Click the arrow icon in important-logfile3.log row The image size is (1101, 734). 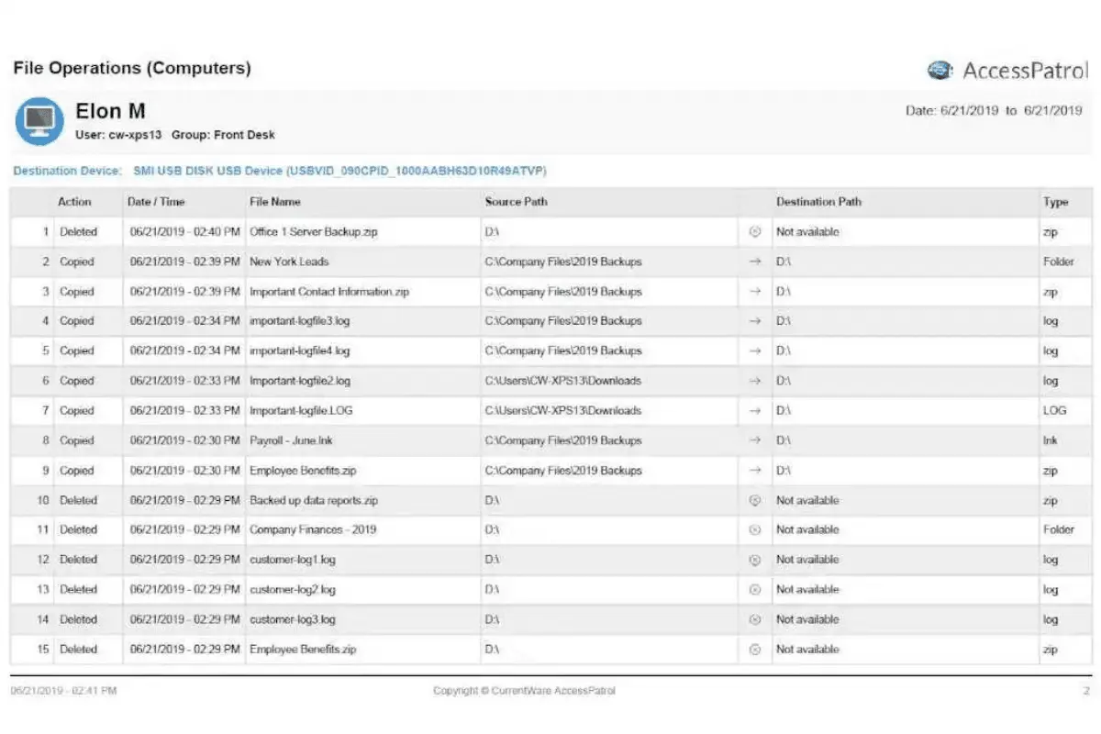(755, 321)
